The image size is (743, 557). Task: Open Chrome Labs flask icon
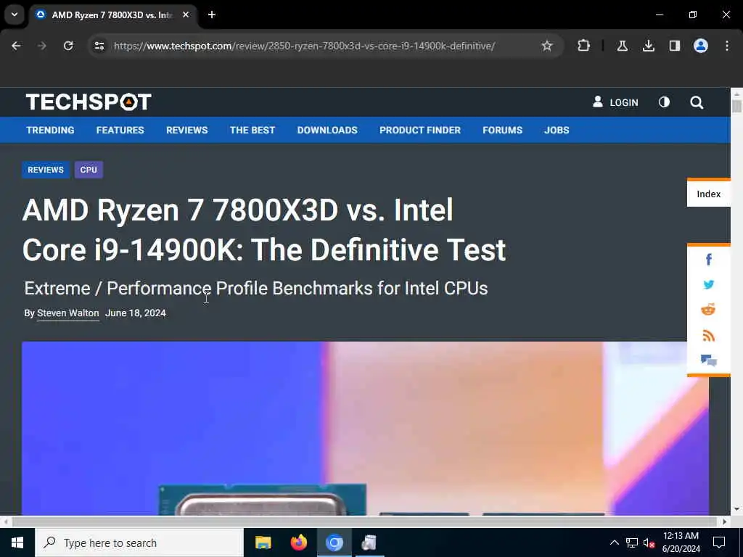[x=623, y=46]
